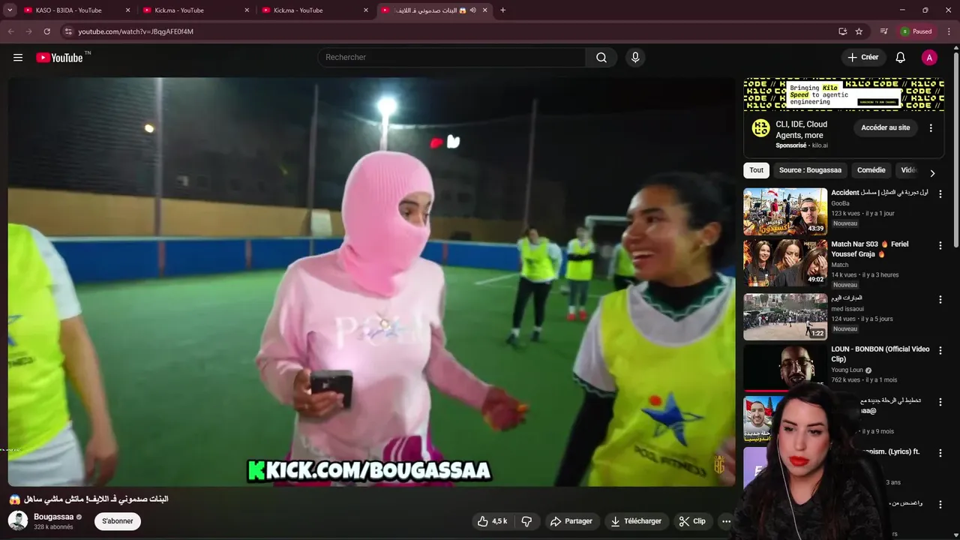Open Kilo Code ad banner image
Viewport: 960px width, 540px height.
pyautogui.click(x=844, y=95)
